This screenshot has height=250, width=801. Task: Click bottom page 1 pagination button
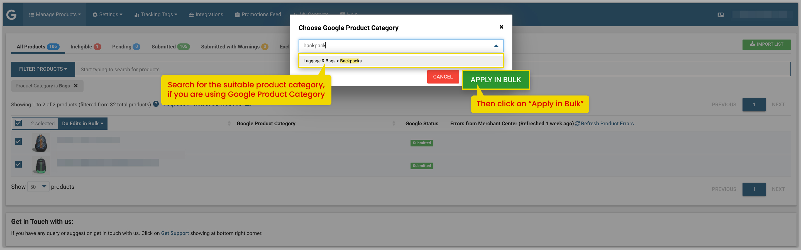pos(754,189)
